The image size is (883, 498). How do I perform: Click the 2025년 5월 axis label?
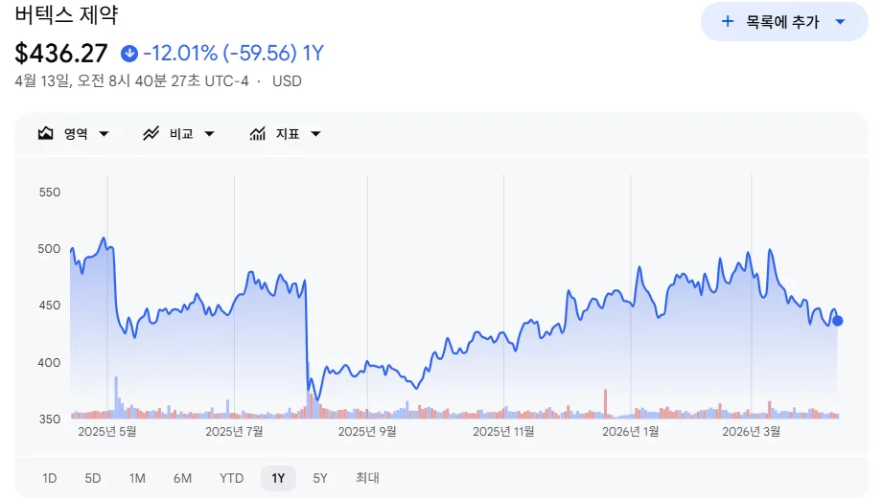(107, 432)
